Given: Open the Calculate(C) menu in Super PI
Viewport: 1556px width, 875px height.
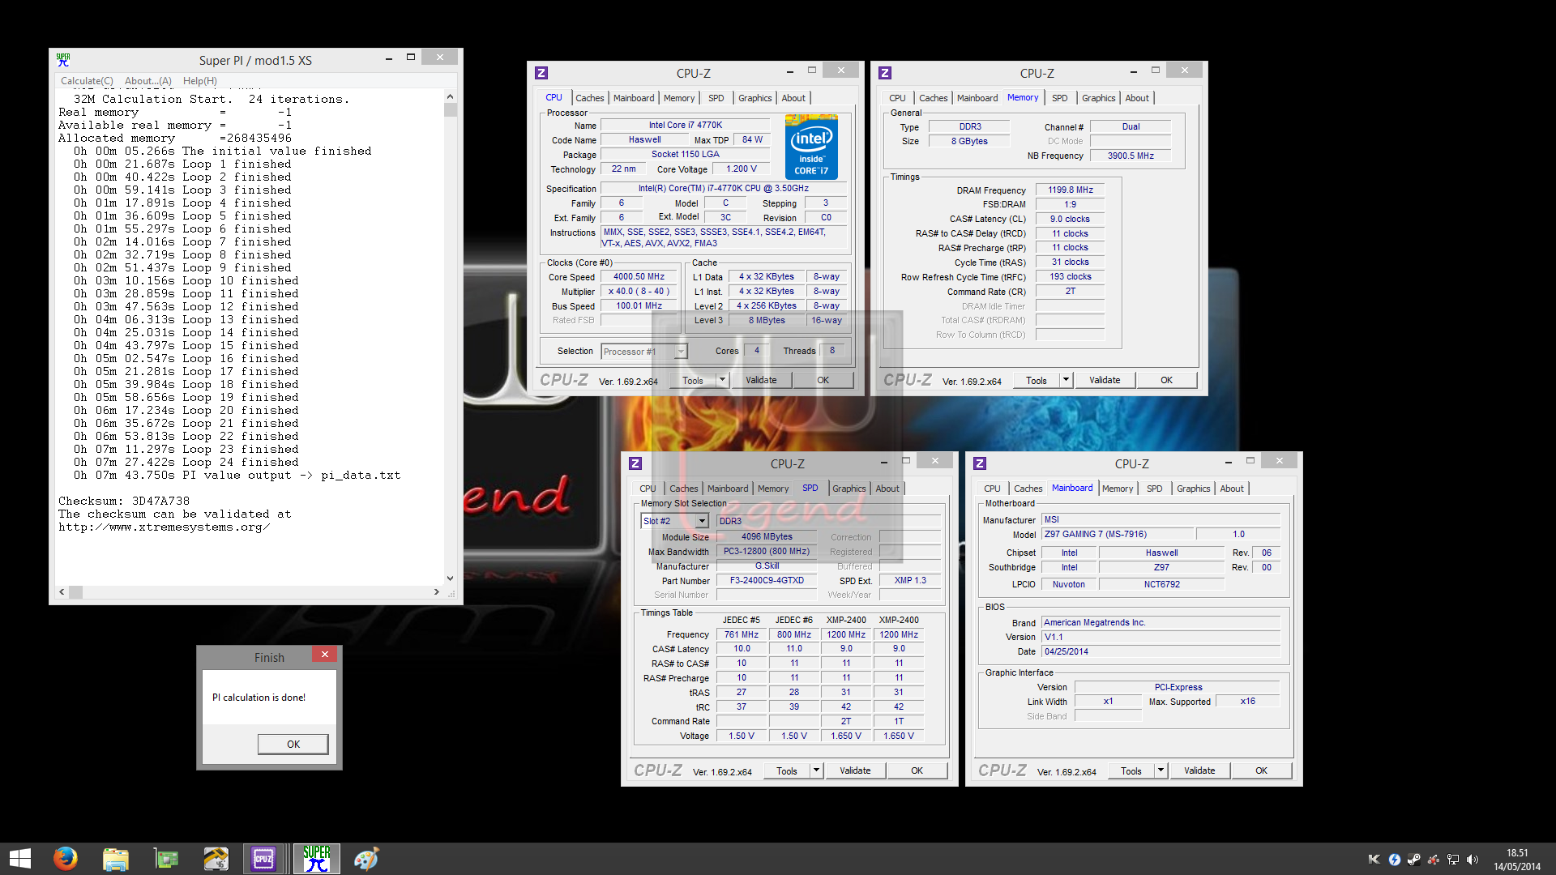Looking at the screenshot, I should tap(87, 81).
